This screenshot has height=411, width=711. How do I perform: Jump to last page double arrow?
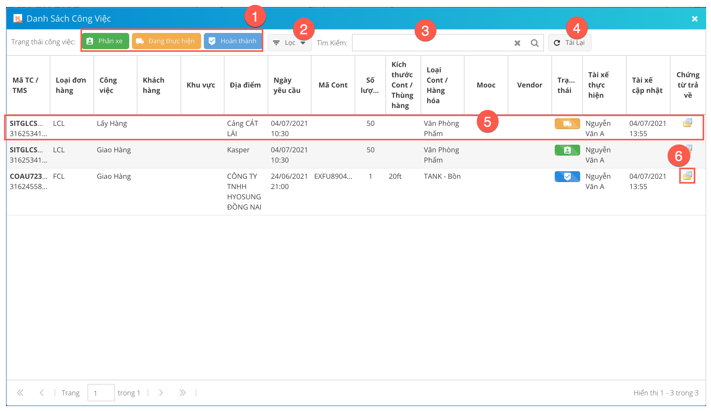pos(182,392)
